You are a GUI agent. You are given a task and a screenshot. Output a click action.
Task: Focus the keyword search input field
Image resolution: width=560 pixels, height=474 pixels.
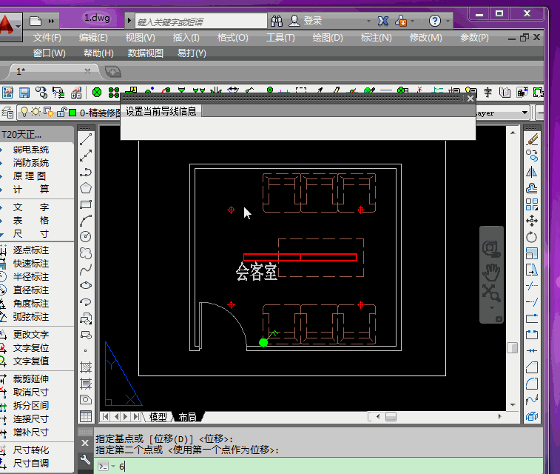tap(201, 21)
